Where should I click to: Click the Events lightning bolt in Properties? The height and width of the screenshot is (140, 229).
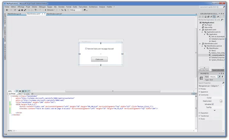223,77
